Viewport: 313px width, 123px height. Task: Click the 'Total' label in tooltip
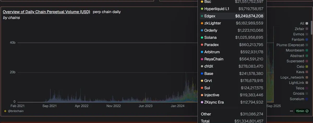point(206,121)
